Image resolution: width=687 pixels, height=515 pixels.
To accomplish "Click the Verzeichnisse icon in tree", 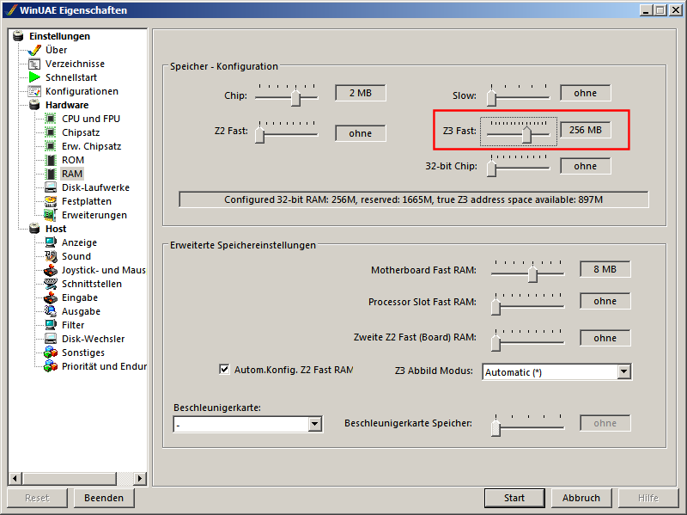I will click(x=34, y=64).
